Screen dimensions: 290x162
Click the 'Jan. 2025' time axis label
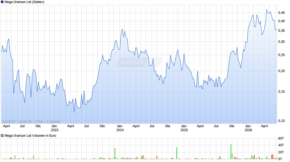click(184, 128)
